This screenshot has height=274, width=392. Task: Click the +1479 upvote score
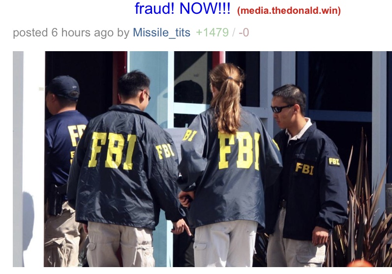(x=212, y=32)
